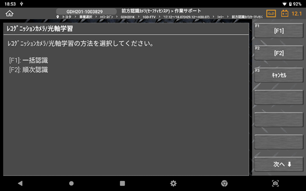Tap the Android home circle button
Image resolution: width=306 pixels, height=191 pixels.
click(71, 183)
